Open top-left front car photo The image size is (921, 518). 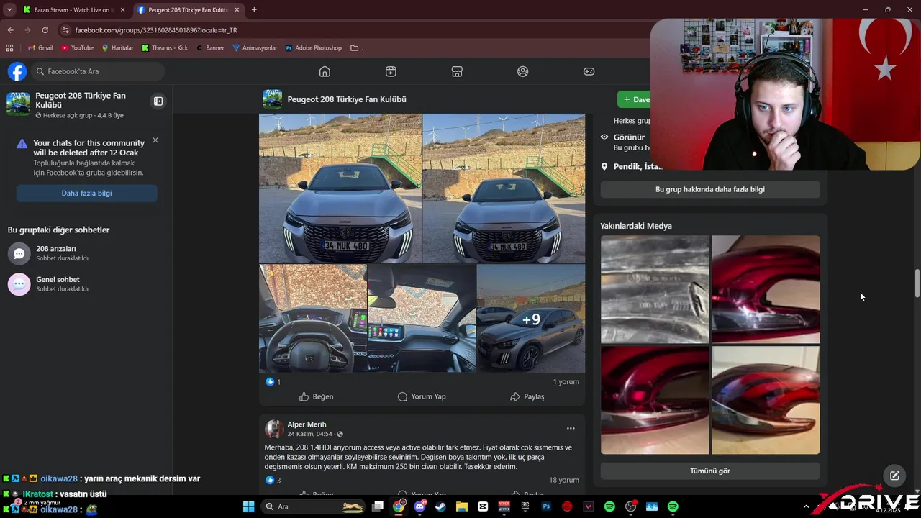click(340, 188)
